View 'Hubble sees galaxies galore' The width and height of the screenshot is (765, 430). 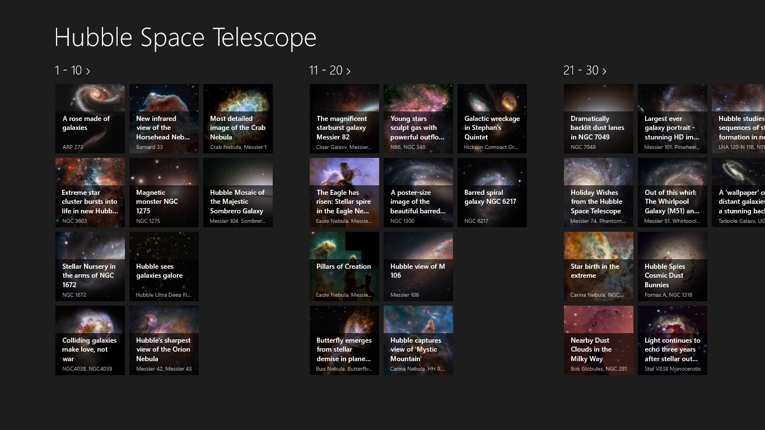[164, 267]
